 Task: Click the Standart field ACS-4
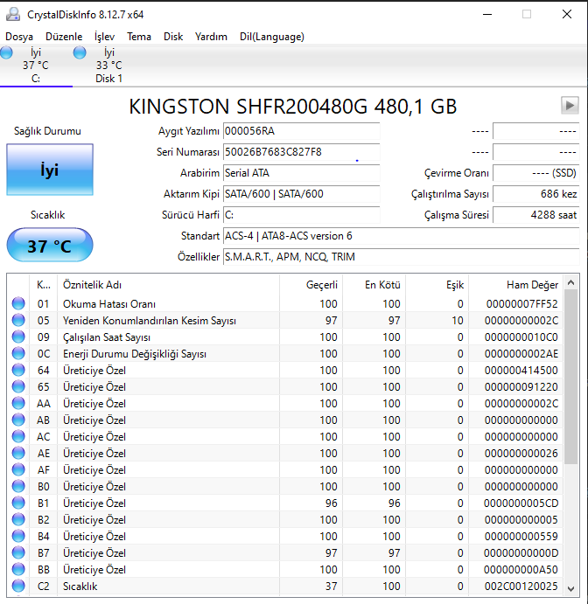click(401, 236)
